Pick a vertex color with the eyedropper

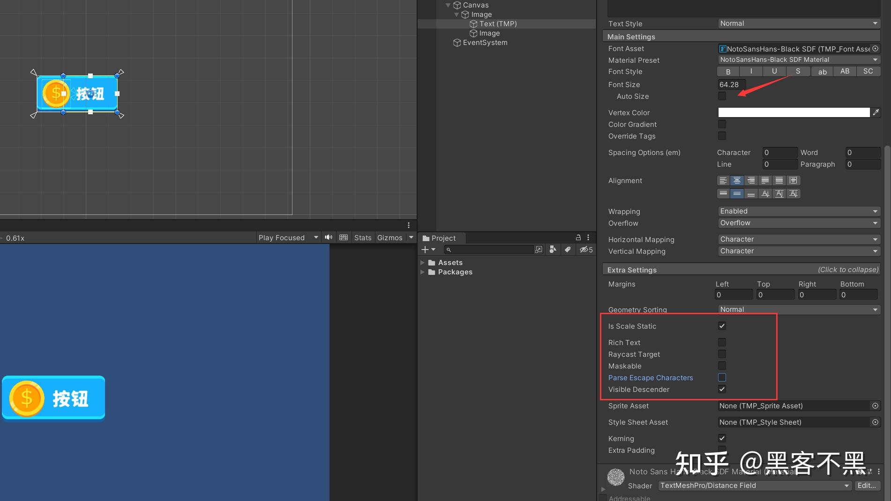pos(876,112)
